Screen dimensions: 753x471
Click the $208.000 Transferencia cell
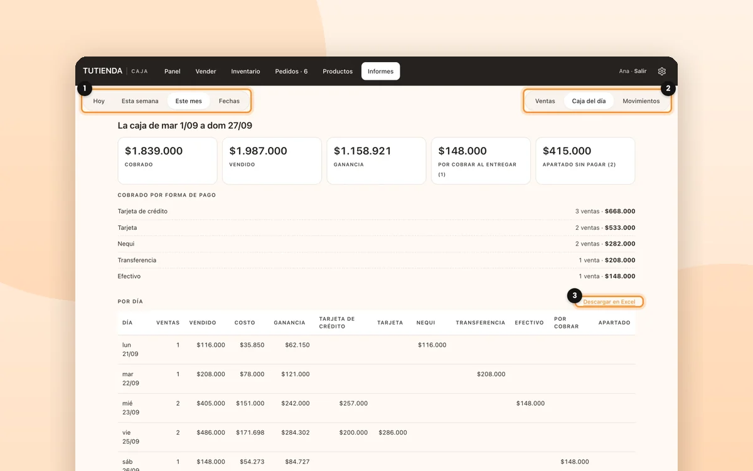[x=491, y=374]
